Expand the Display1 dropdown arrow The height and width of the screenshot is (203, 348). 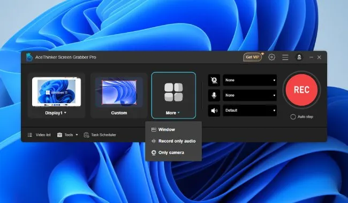coord(65,113)
